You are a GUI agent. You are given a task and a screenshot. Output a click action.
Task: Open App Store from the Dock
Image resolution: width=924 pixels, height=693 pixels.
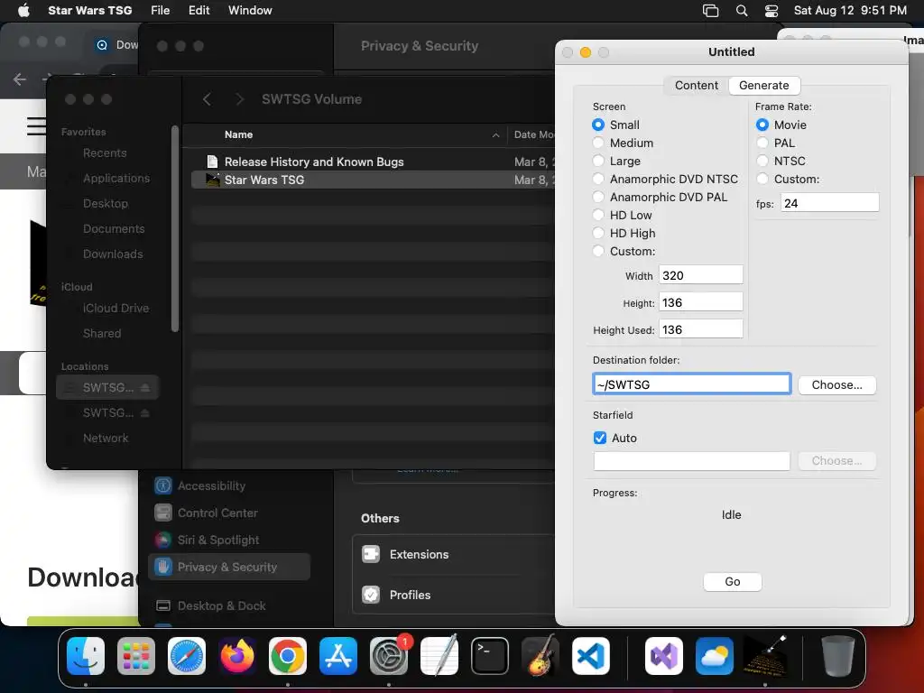click(x=338, y=656)
